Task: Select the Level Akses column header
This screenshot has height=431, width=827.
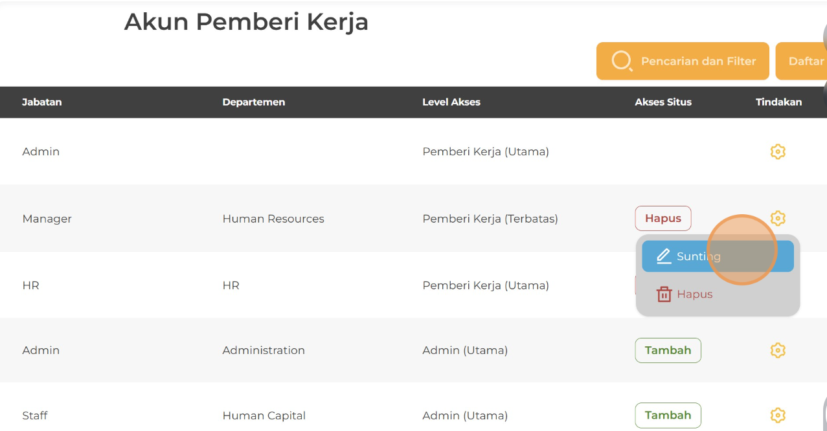Action: click(x=451, y=102)
